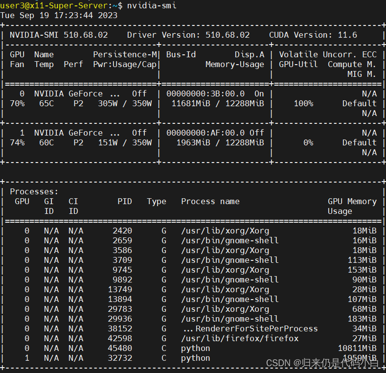Click the "Persistence-M" column header
Image resolution: width=386 pixels, height=373 pixels.
coord(125,54)
